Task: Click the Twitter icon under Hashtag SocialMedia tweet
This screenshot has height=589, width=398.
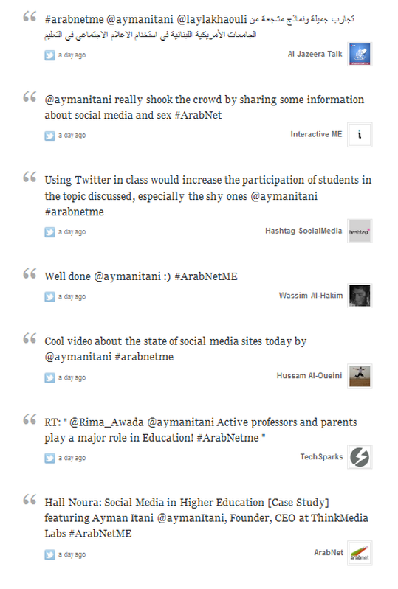Action: click(49, 232)
